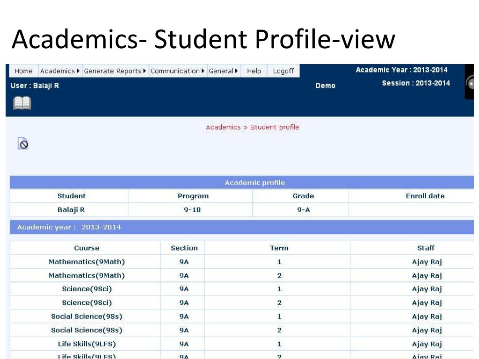This screenshot has width=479, height=359.
Task: Select the Student column header
Action: pyautogui.click(x=72, y=196)
